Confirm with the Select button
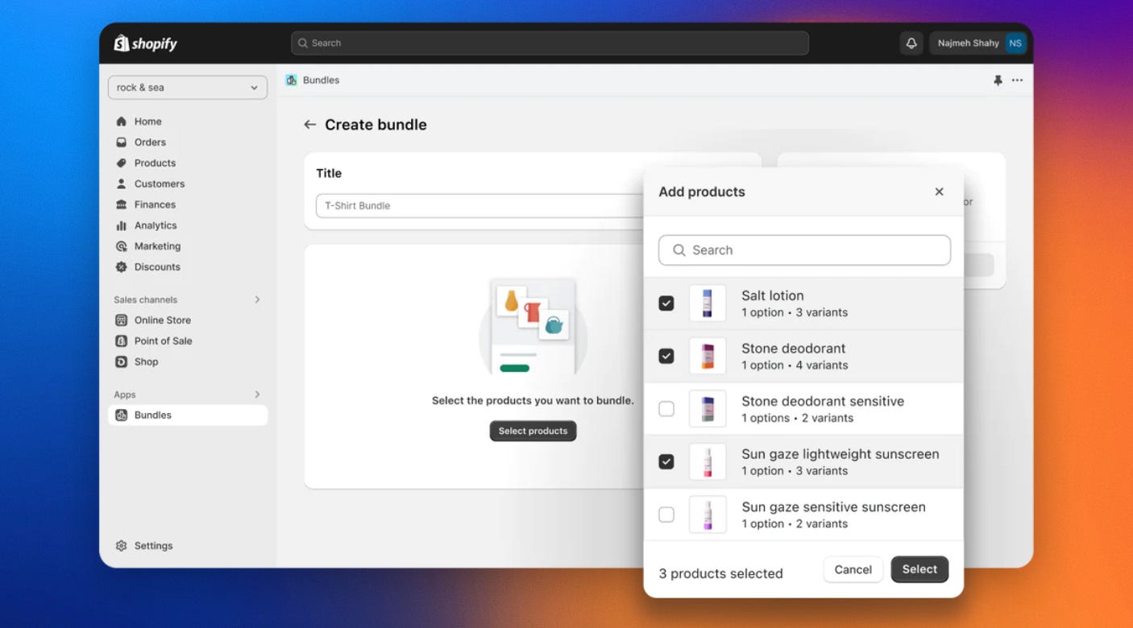 [x=919, y=569]
